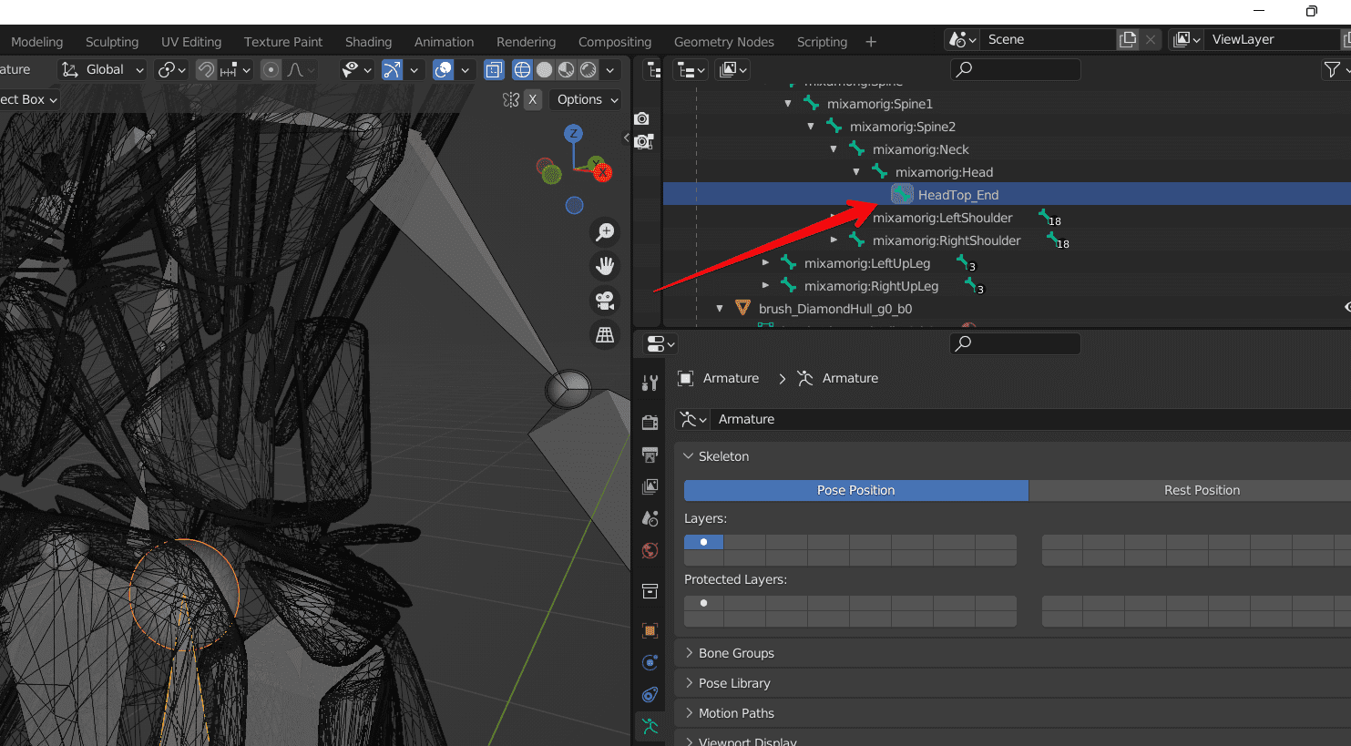Screen dimensions: 1351x746
Task: Switch perspective/orthographic with the grid icon
Action: point(605,334)
